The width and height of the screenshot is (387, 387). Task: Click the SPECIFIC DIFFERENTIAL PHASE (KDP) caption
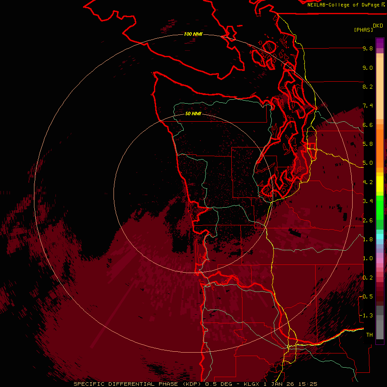[x=136, y=384]
